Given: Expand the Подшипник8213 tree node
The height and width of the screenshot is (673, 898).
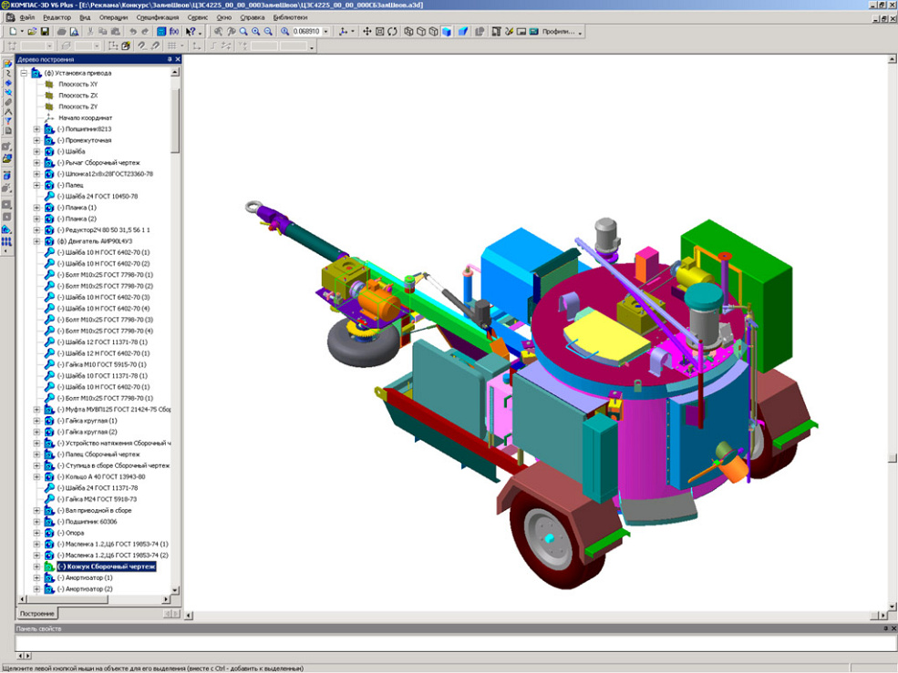Looking at the screenshot, I should pos(37,129).
